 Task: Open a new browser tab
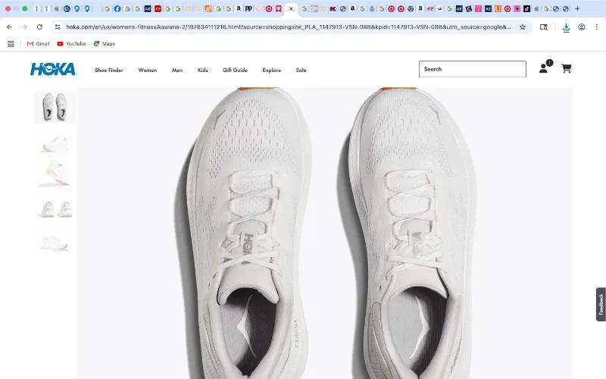coord(577,8)
